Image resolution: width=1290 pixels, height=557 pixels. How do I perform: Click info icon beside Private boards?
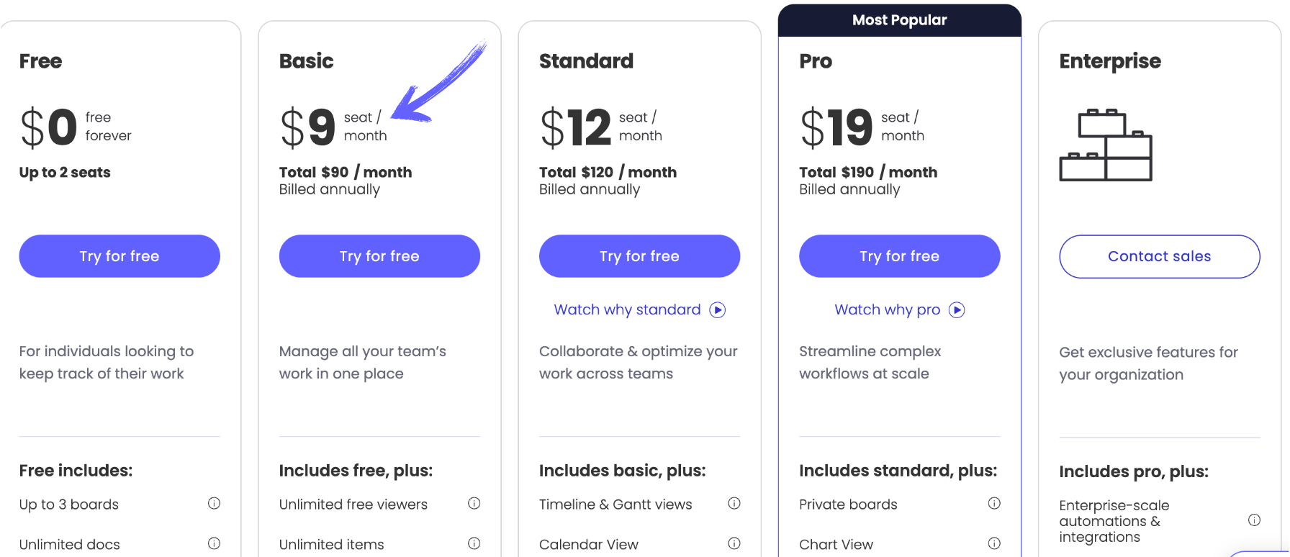[994, 503]
